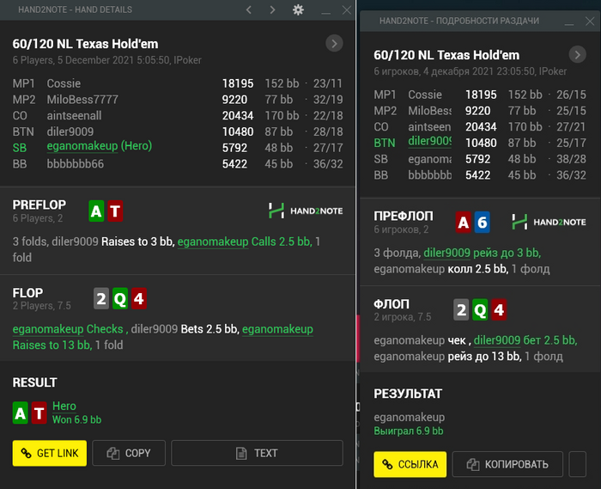Click flop card 4 in Russian window
The height and width of the screenshot is (489, 601).
coord(499,309)
